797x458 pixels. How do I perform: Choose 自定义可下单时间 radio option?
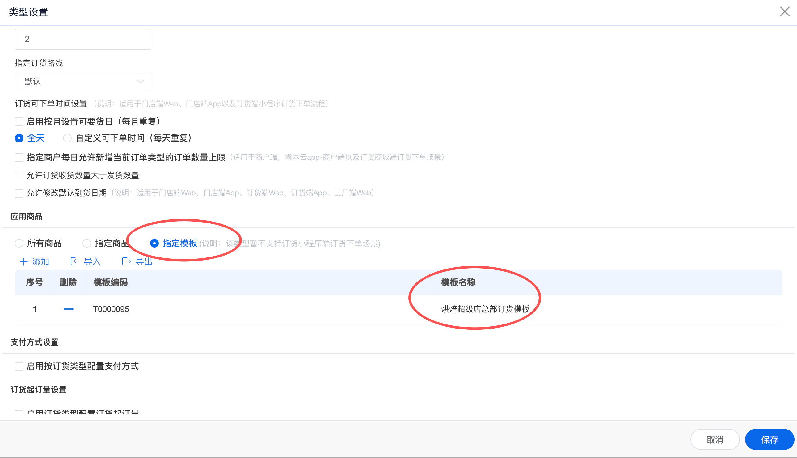[67, 138]
